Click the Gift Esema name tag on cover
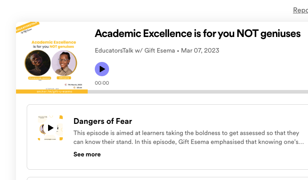The width and height of the screenshot is (308, 180). (64, 78)
